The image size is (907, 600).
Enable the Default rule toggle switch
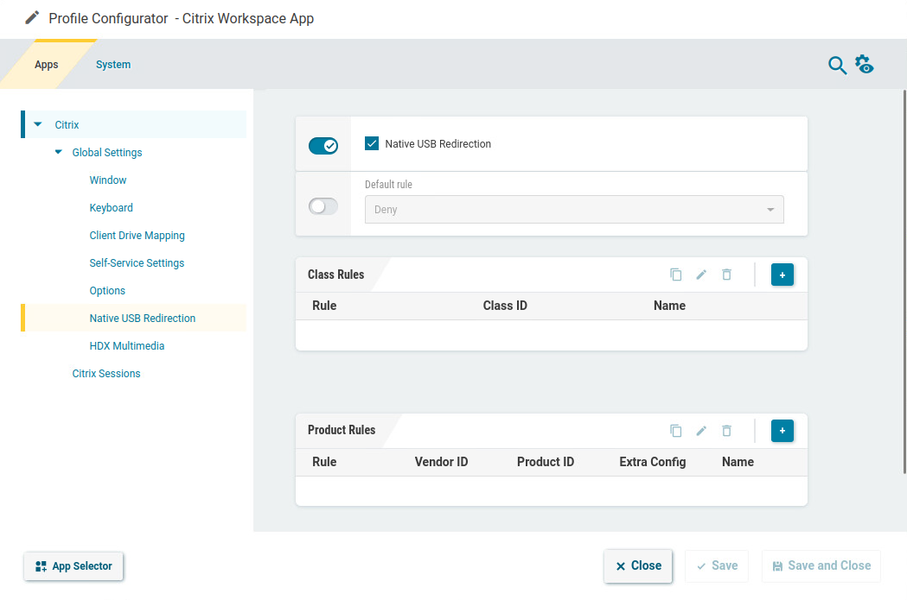point(323,205)
